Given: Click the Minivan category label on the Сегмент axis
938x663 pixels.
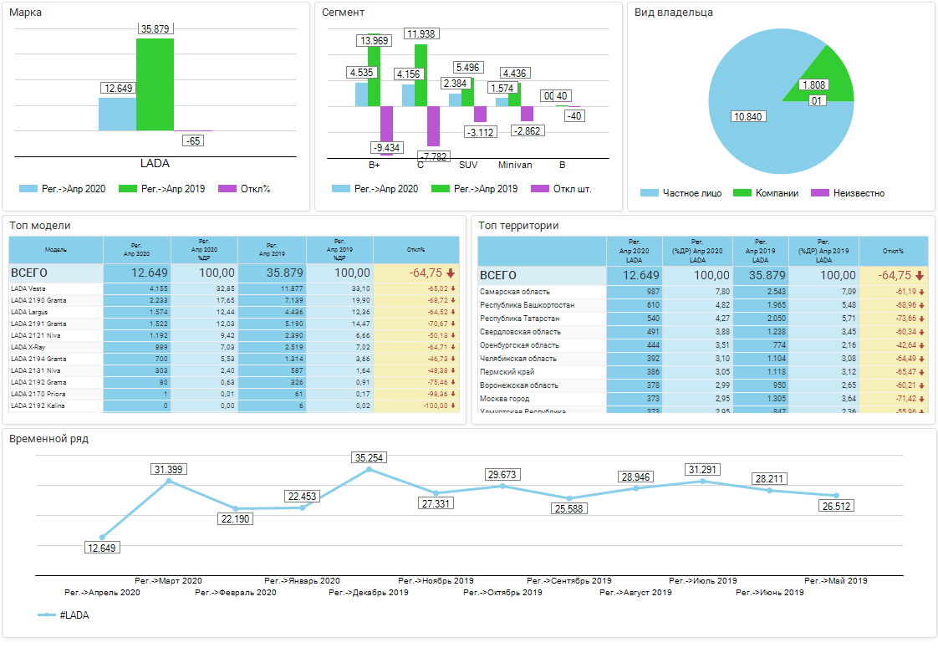Looking at the screenshot, I should 515,165.
